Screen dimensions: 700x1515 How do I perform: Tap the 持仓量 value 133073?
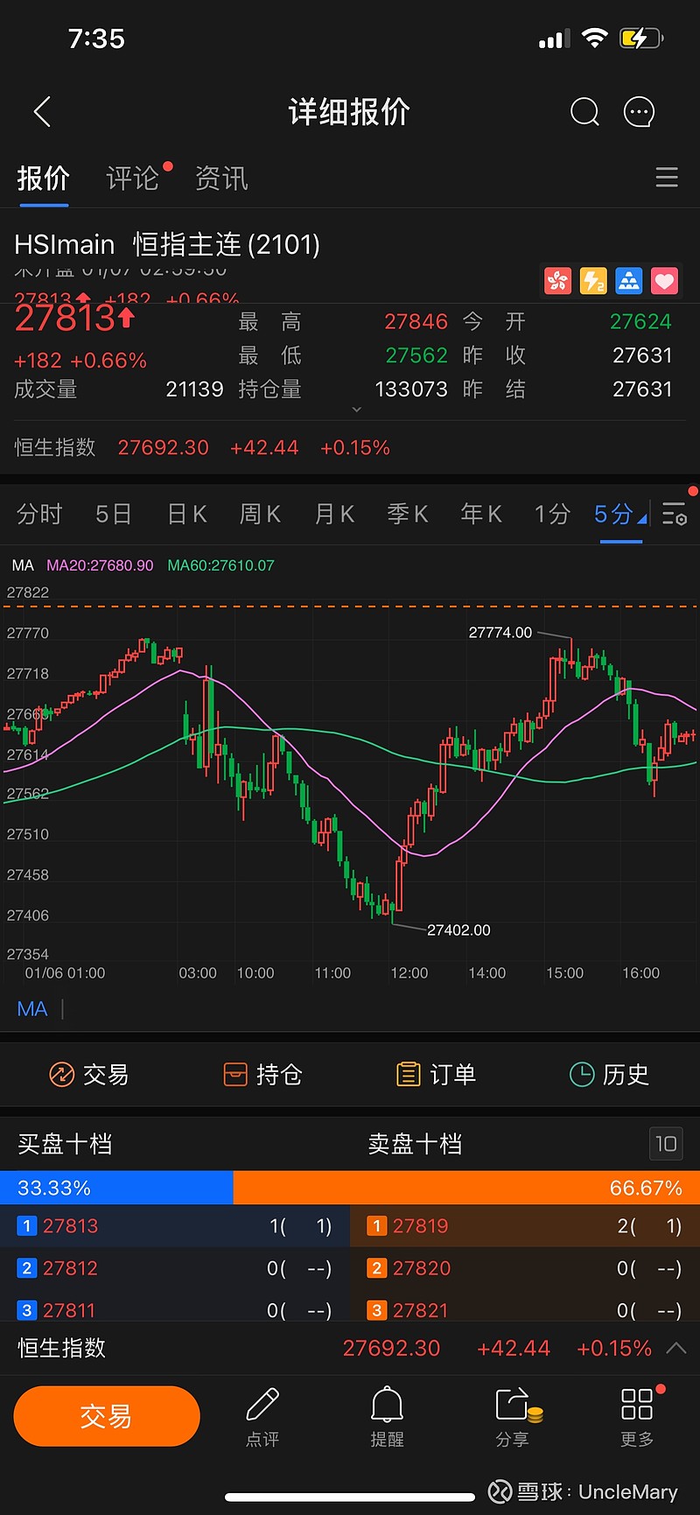[x=411, y=389]
